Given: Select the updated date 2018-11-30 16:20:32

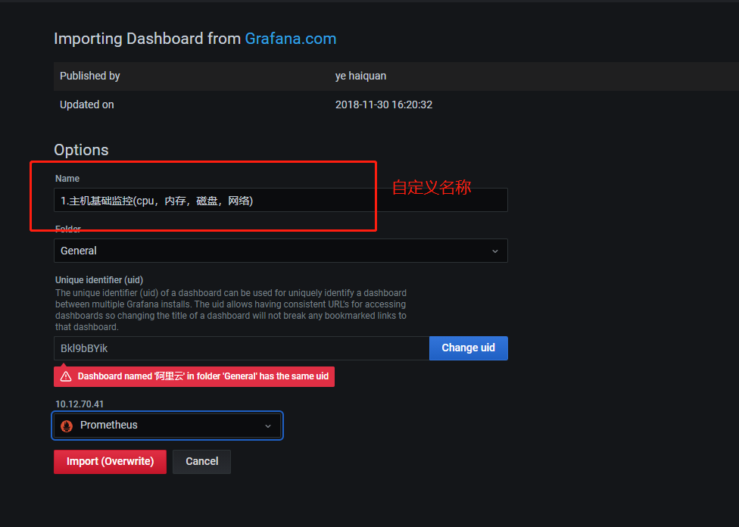Looking at the screenshot, I should pyautogui.click(x=384, y=104).
